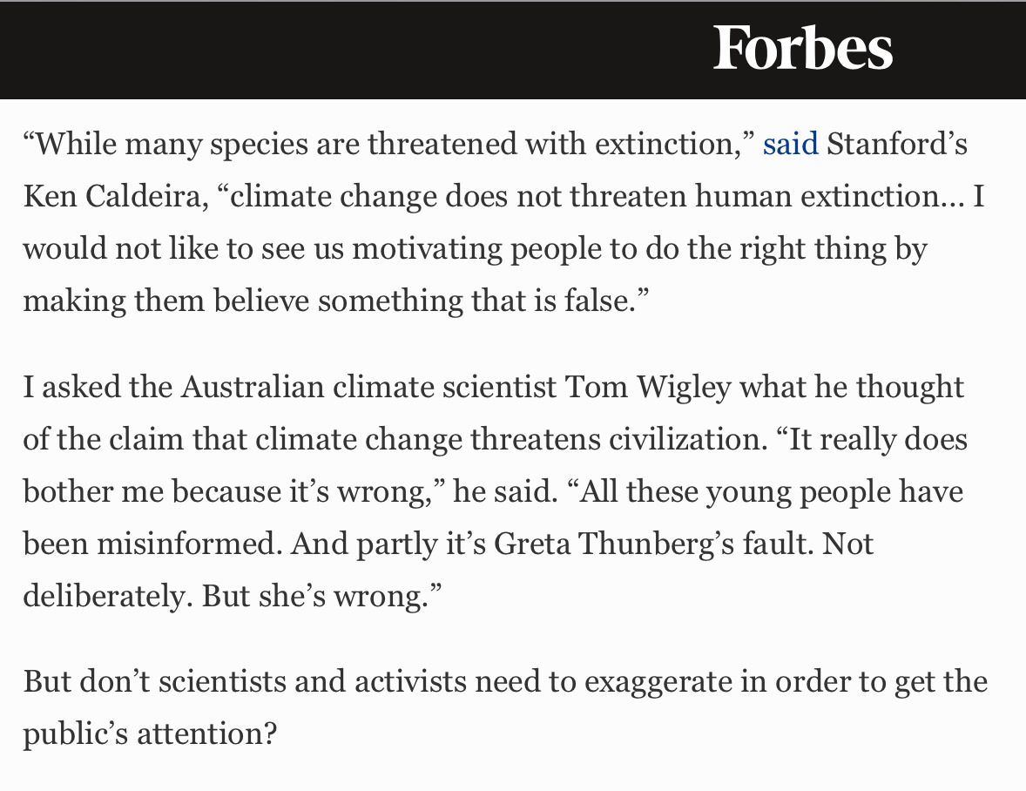Click the word "Stanford's" in first paragraph
Screen dimensions: 1026x791
point(896,144)
